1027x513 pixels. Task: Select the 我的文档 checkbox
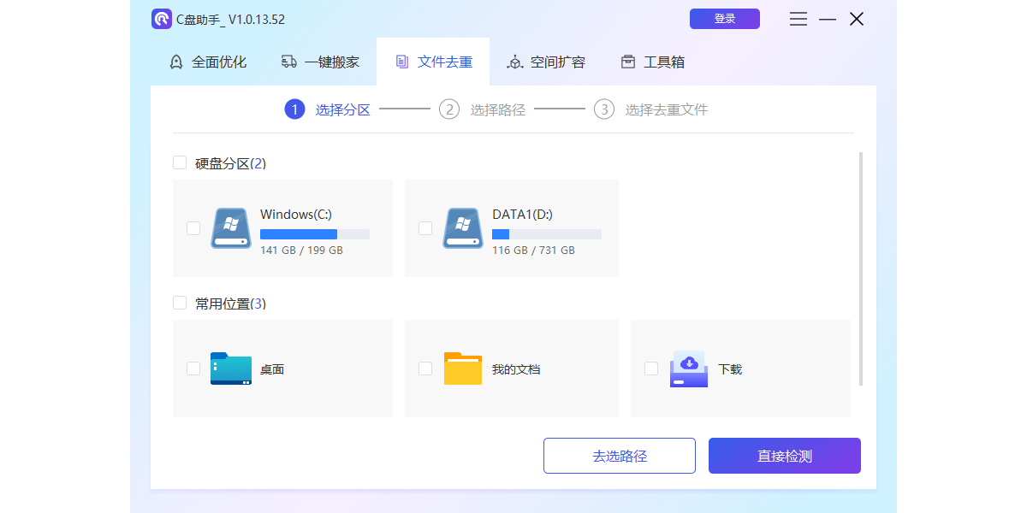(425, 368)
